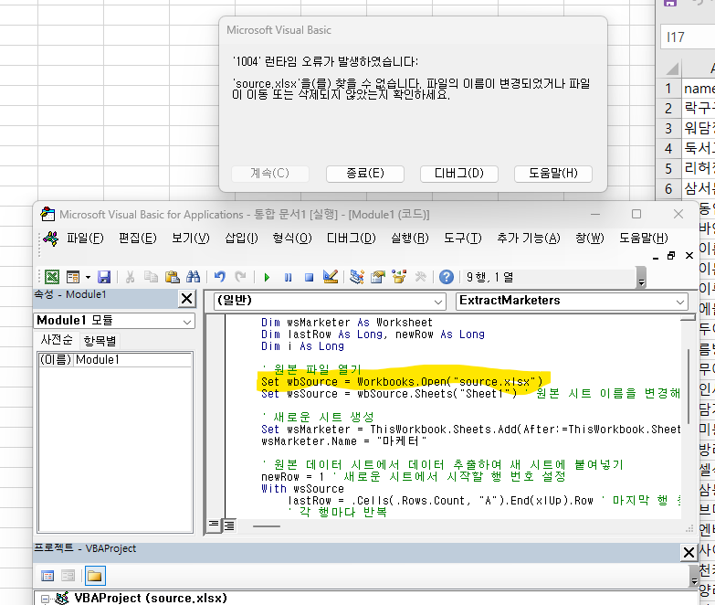Close the 속성 - Module1 panel
Image resolution: width=715 pixels, height=605 pixels.
point(187,299)
